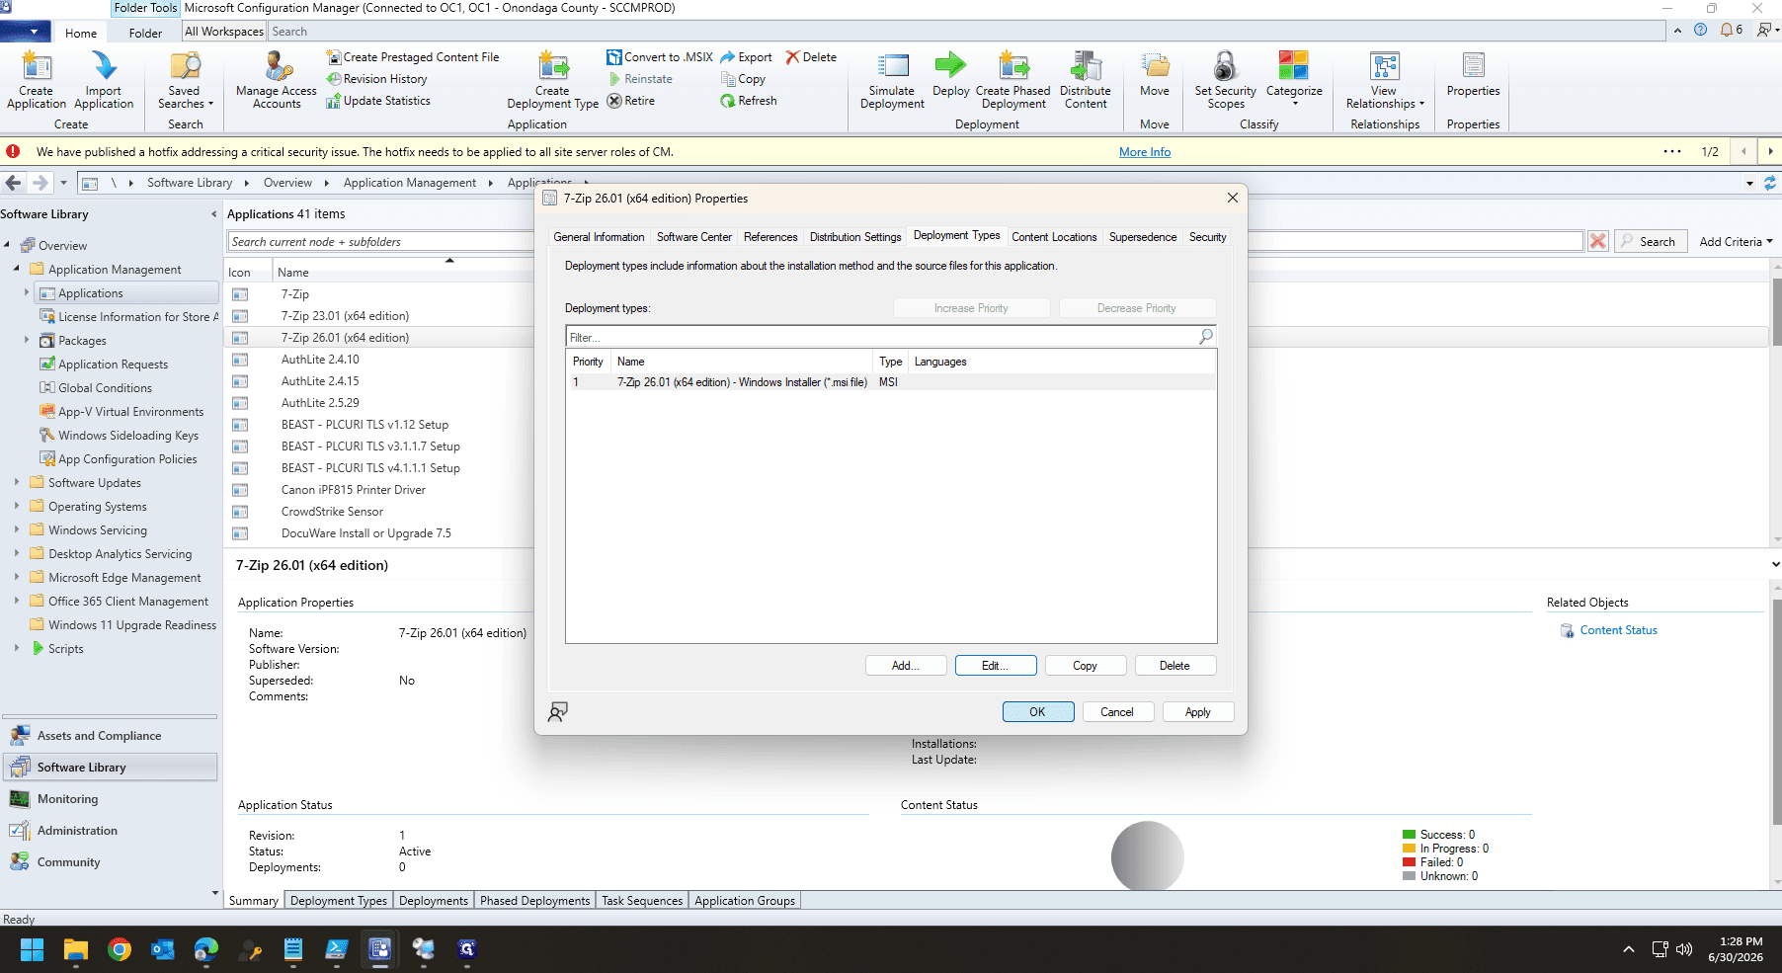Viewport: 1782px width, 973px height.
Task: Click Retire in ribbon
Action: 631,101
